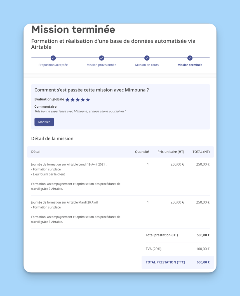
Task: Select the fifth star to rate Mimouna
Action: tap(88, 99)
